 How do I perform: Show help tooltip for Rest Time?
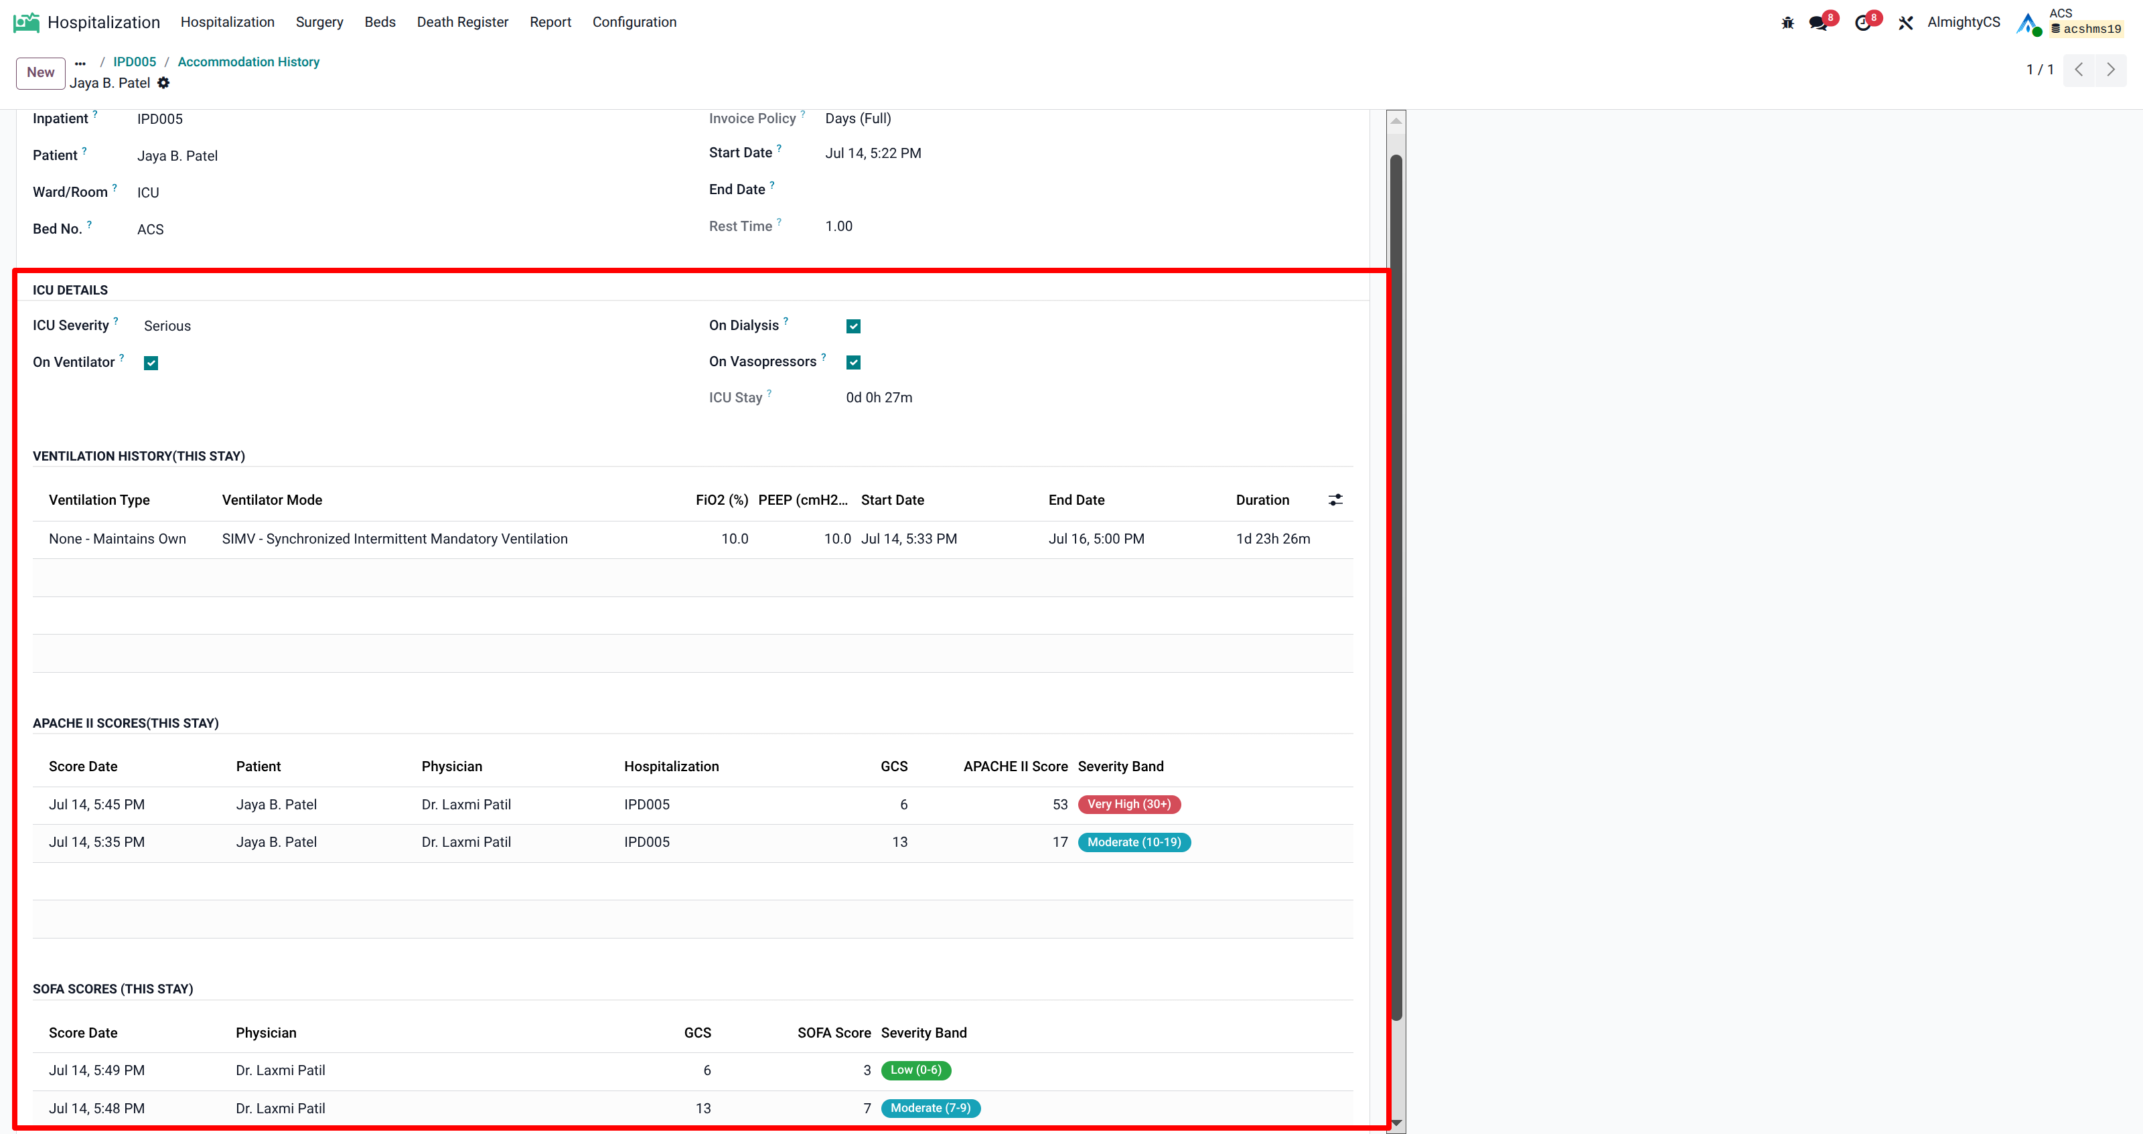click(780, 221)
